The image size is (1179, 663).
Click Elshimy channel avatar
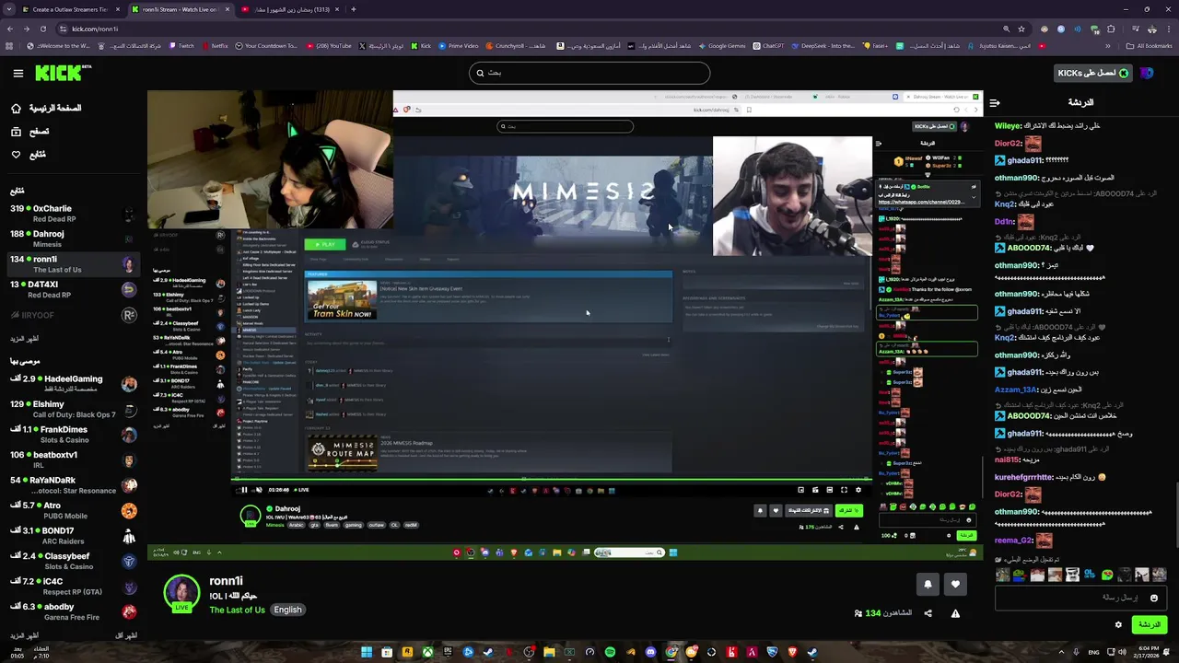click(x=129, y=409)
